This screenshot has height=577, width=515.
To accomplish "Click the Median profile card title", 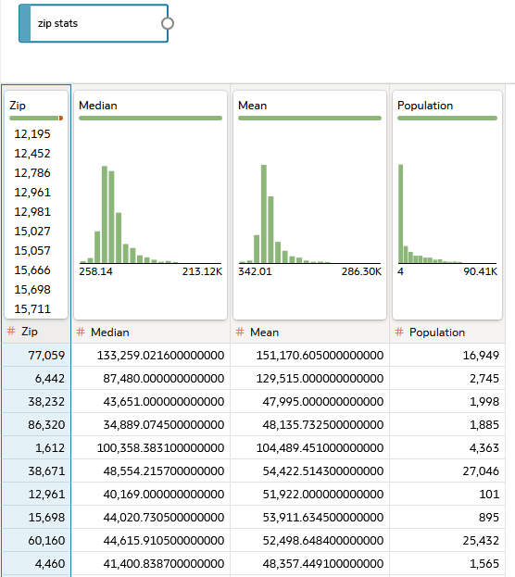I will (x=98, y=106).
